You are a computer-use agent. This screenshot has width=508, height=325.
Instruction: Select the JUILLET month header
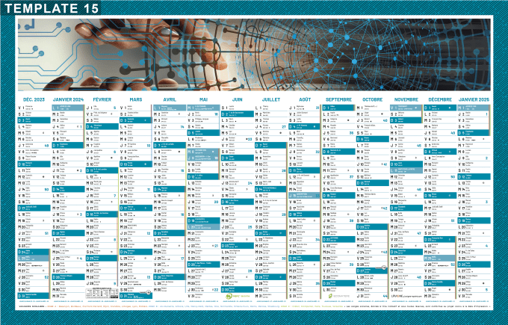[x=271, y=99]
